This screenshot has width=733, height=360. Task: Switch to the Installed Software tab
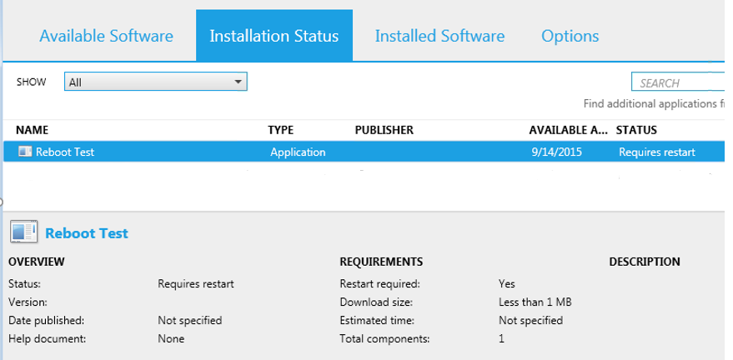[x=439, y=36]
